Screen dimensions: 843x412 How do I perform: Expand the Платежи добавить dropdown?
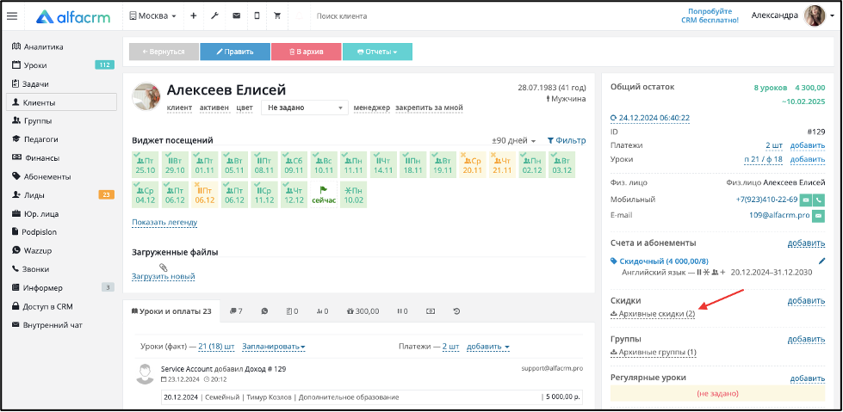[x=488, y=347]
